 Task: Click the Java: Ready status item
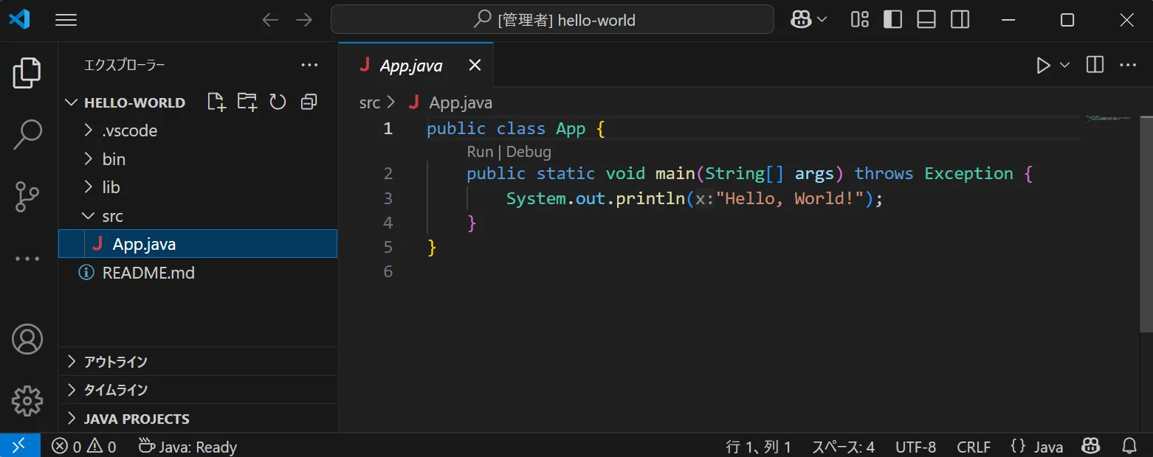(187, 446)
